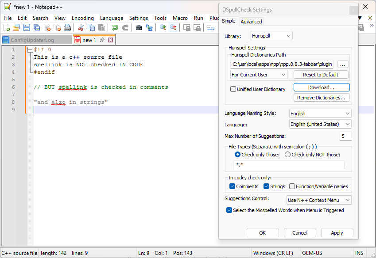Screen dimensions: 376x258
Task: Open the Edit menu
Action: [22, 18]
